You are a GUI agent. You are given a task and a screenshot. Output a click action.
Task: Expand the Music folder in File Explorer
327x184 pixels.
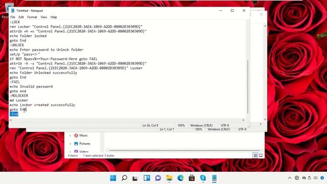pos(70,135)
